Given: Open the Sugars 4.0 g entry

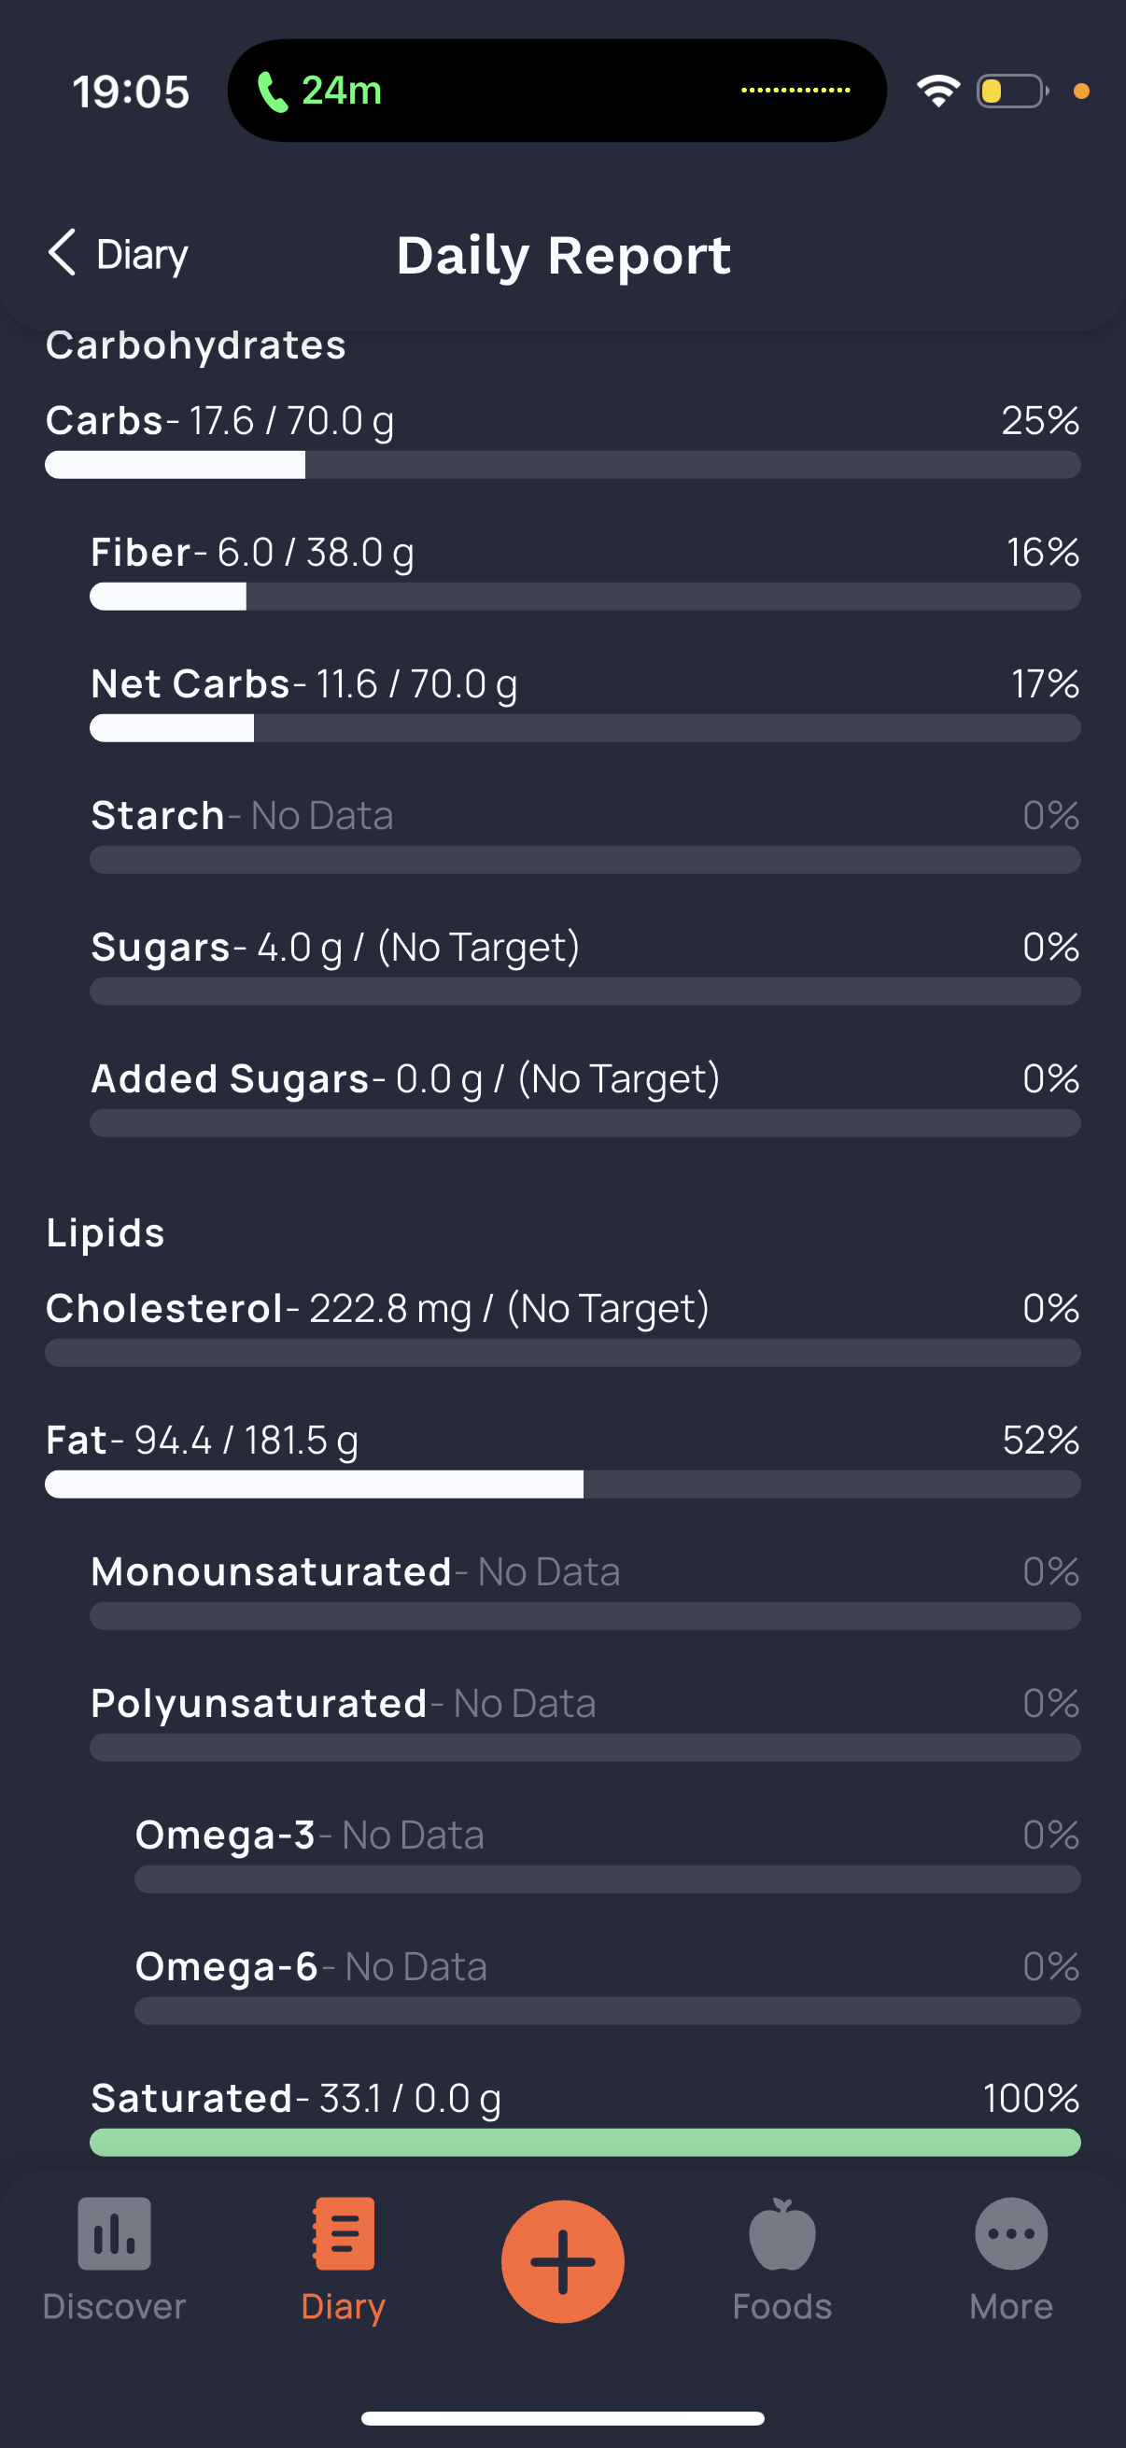Looking at the screenshot, I should tap(334, 948).
